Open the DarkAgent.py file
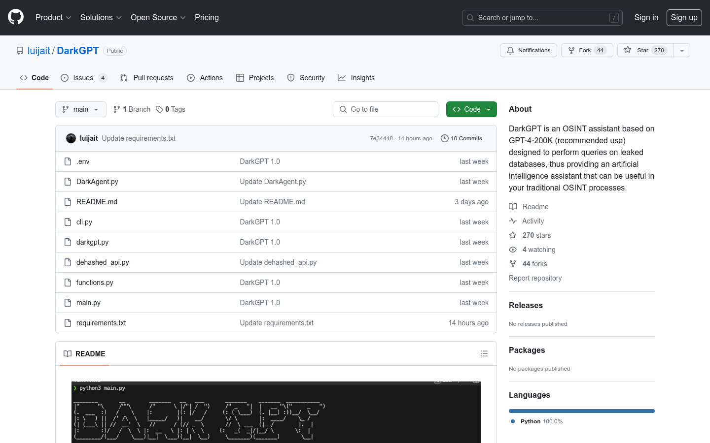This screenshot has width=710, height=443. point(97,182)
